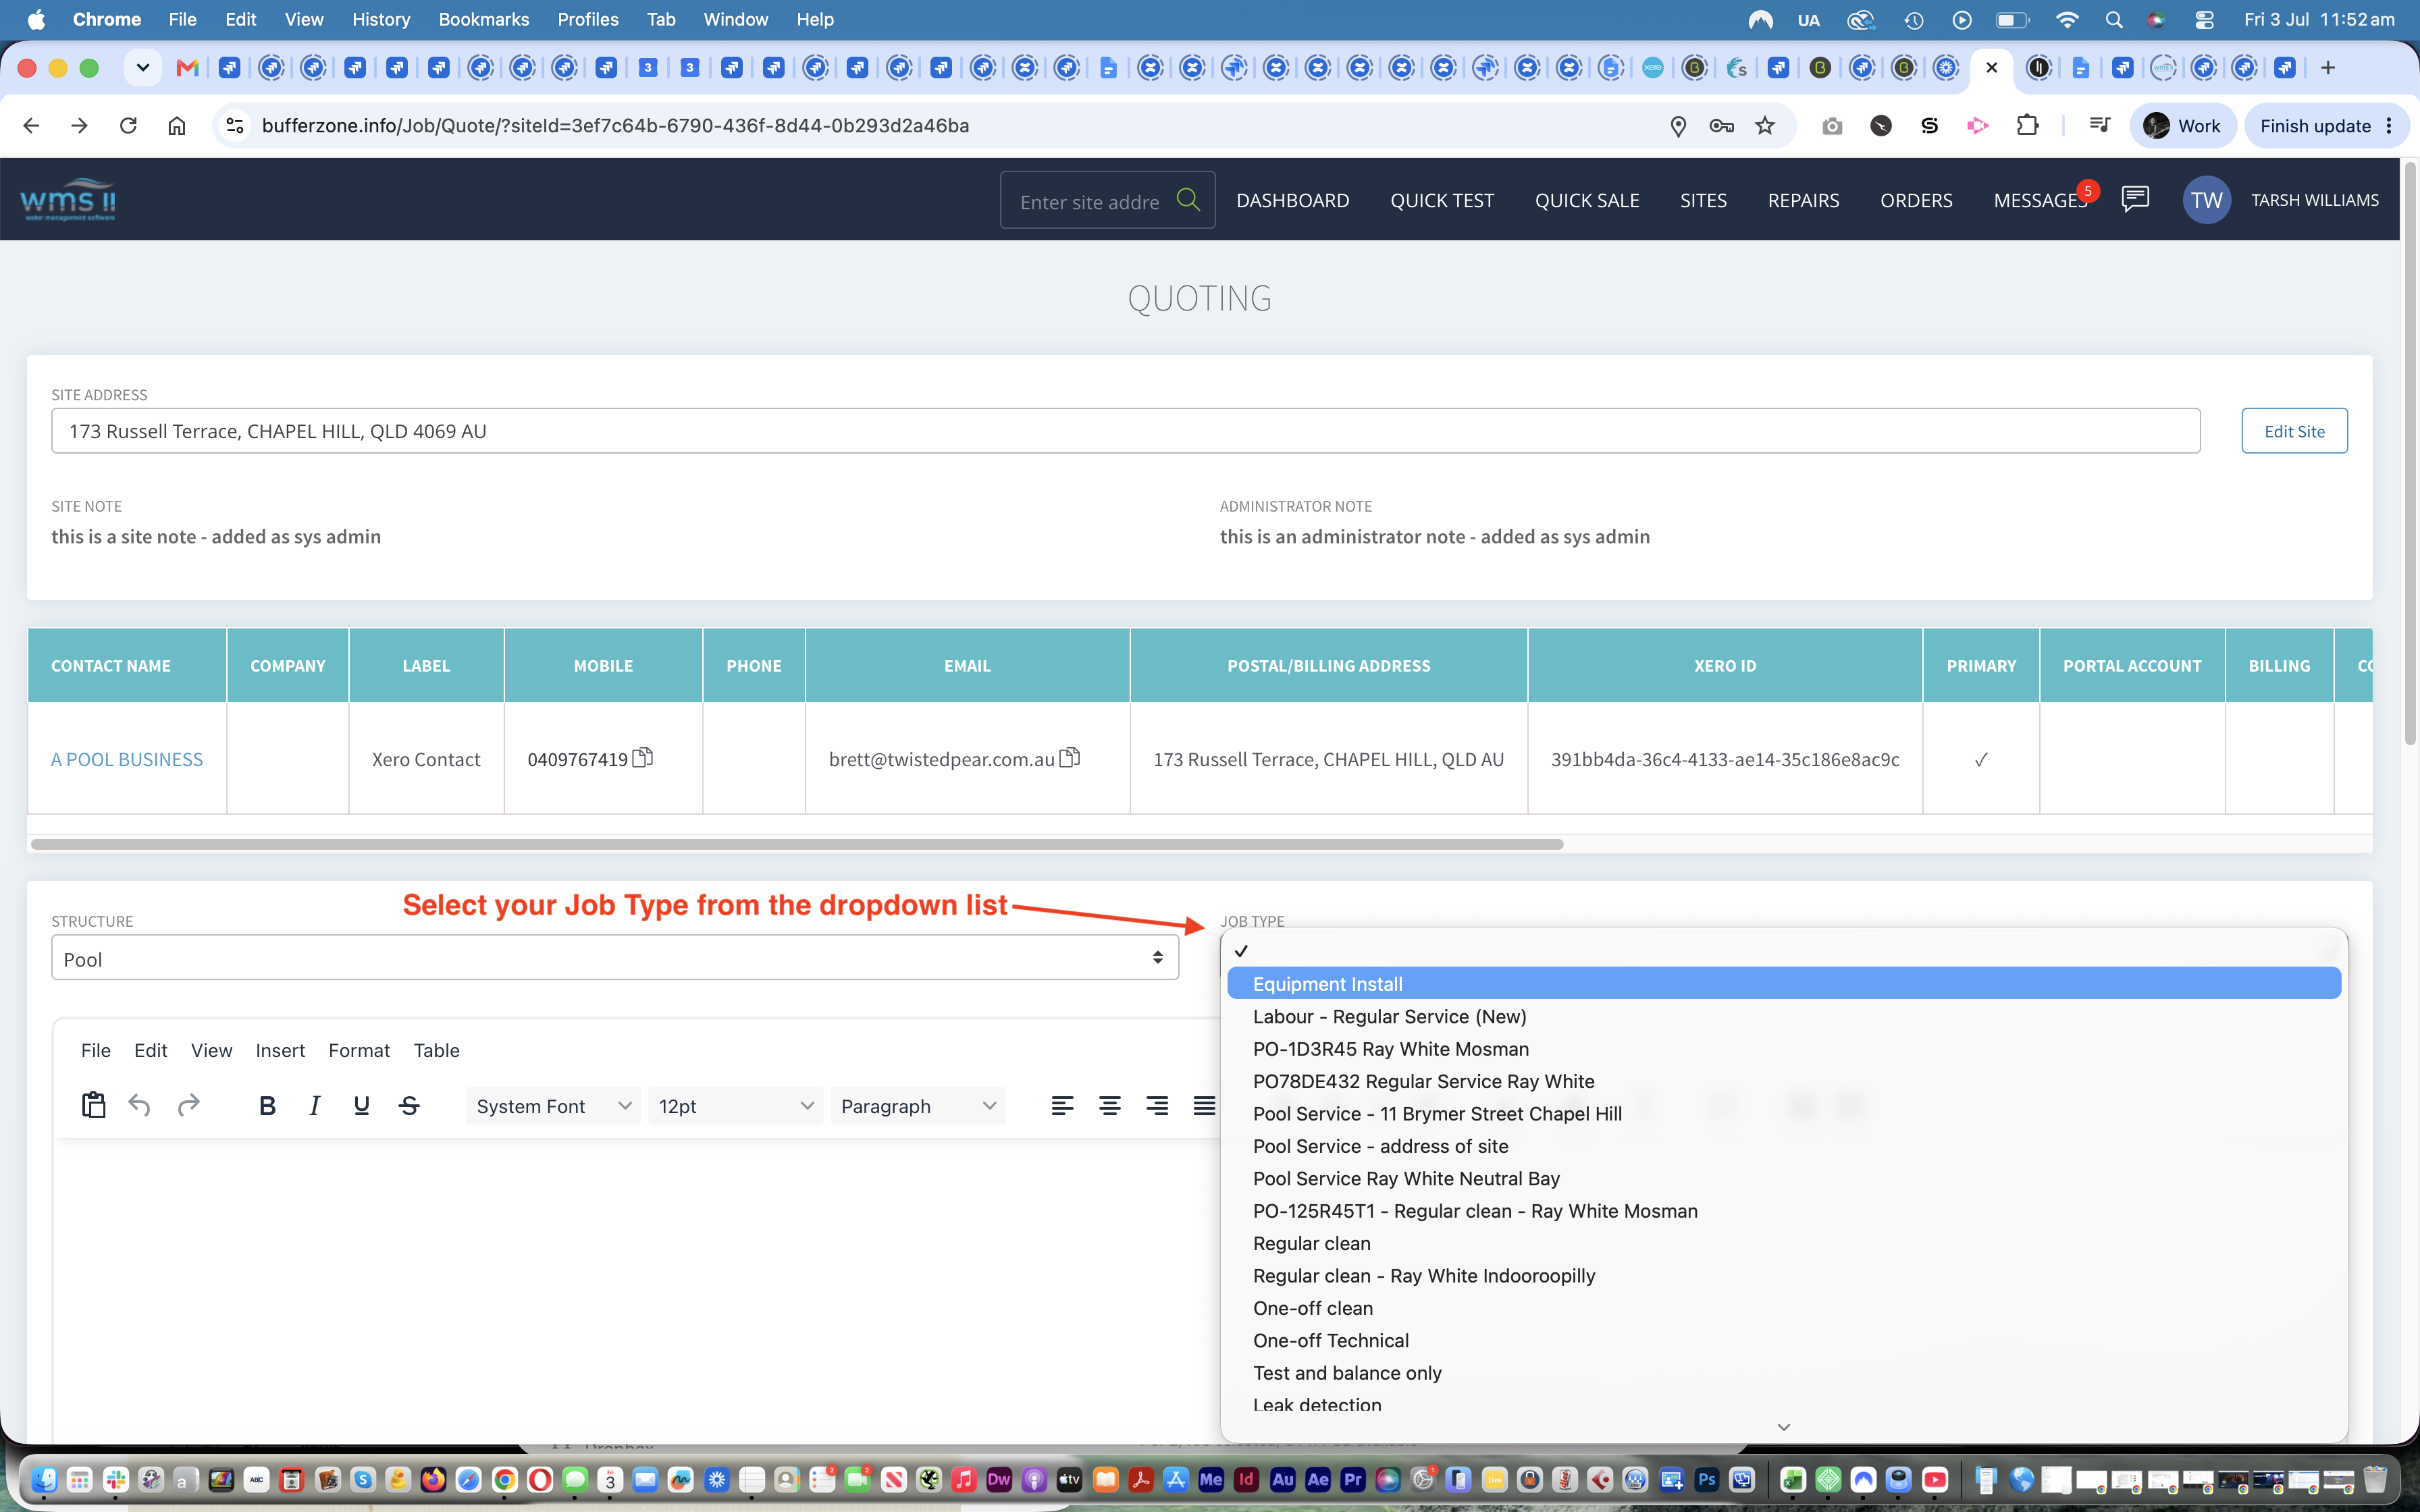Bookmark this page with the star icon
Viewport: 2420px width, 1512px height.
click(1765, 125)
